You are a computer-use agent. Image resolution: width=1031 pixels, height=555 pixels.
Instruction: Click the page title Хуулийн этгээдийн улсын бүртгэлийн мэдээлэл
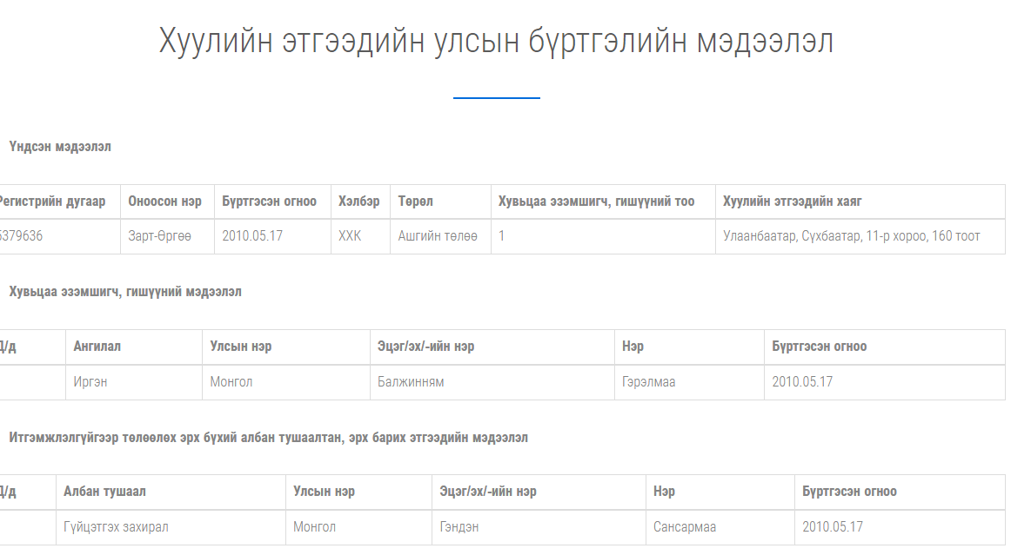click(496, 42)
